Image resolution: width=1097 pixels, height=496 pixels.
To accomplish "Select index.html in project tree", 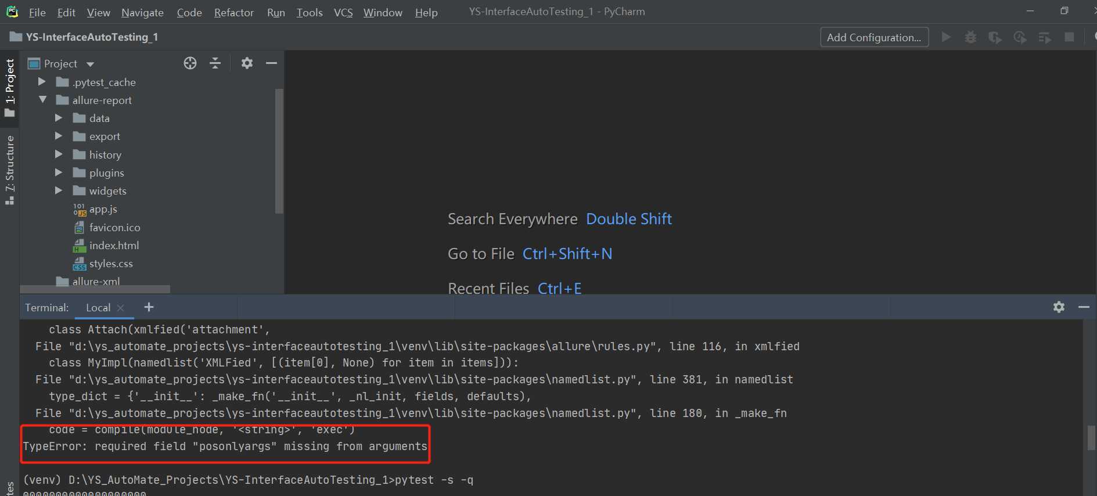I will coord(114,246).
